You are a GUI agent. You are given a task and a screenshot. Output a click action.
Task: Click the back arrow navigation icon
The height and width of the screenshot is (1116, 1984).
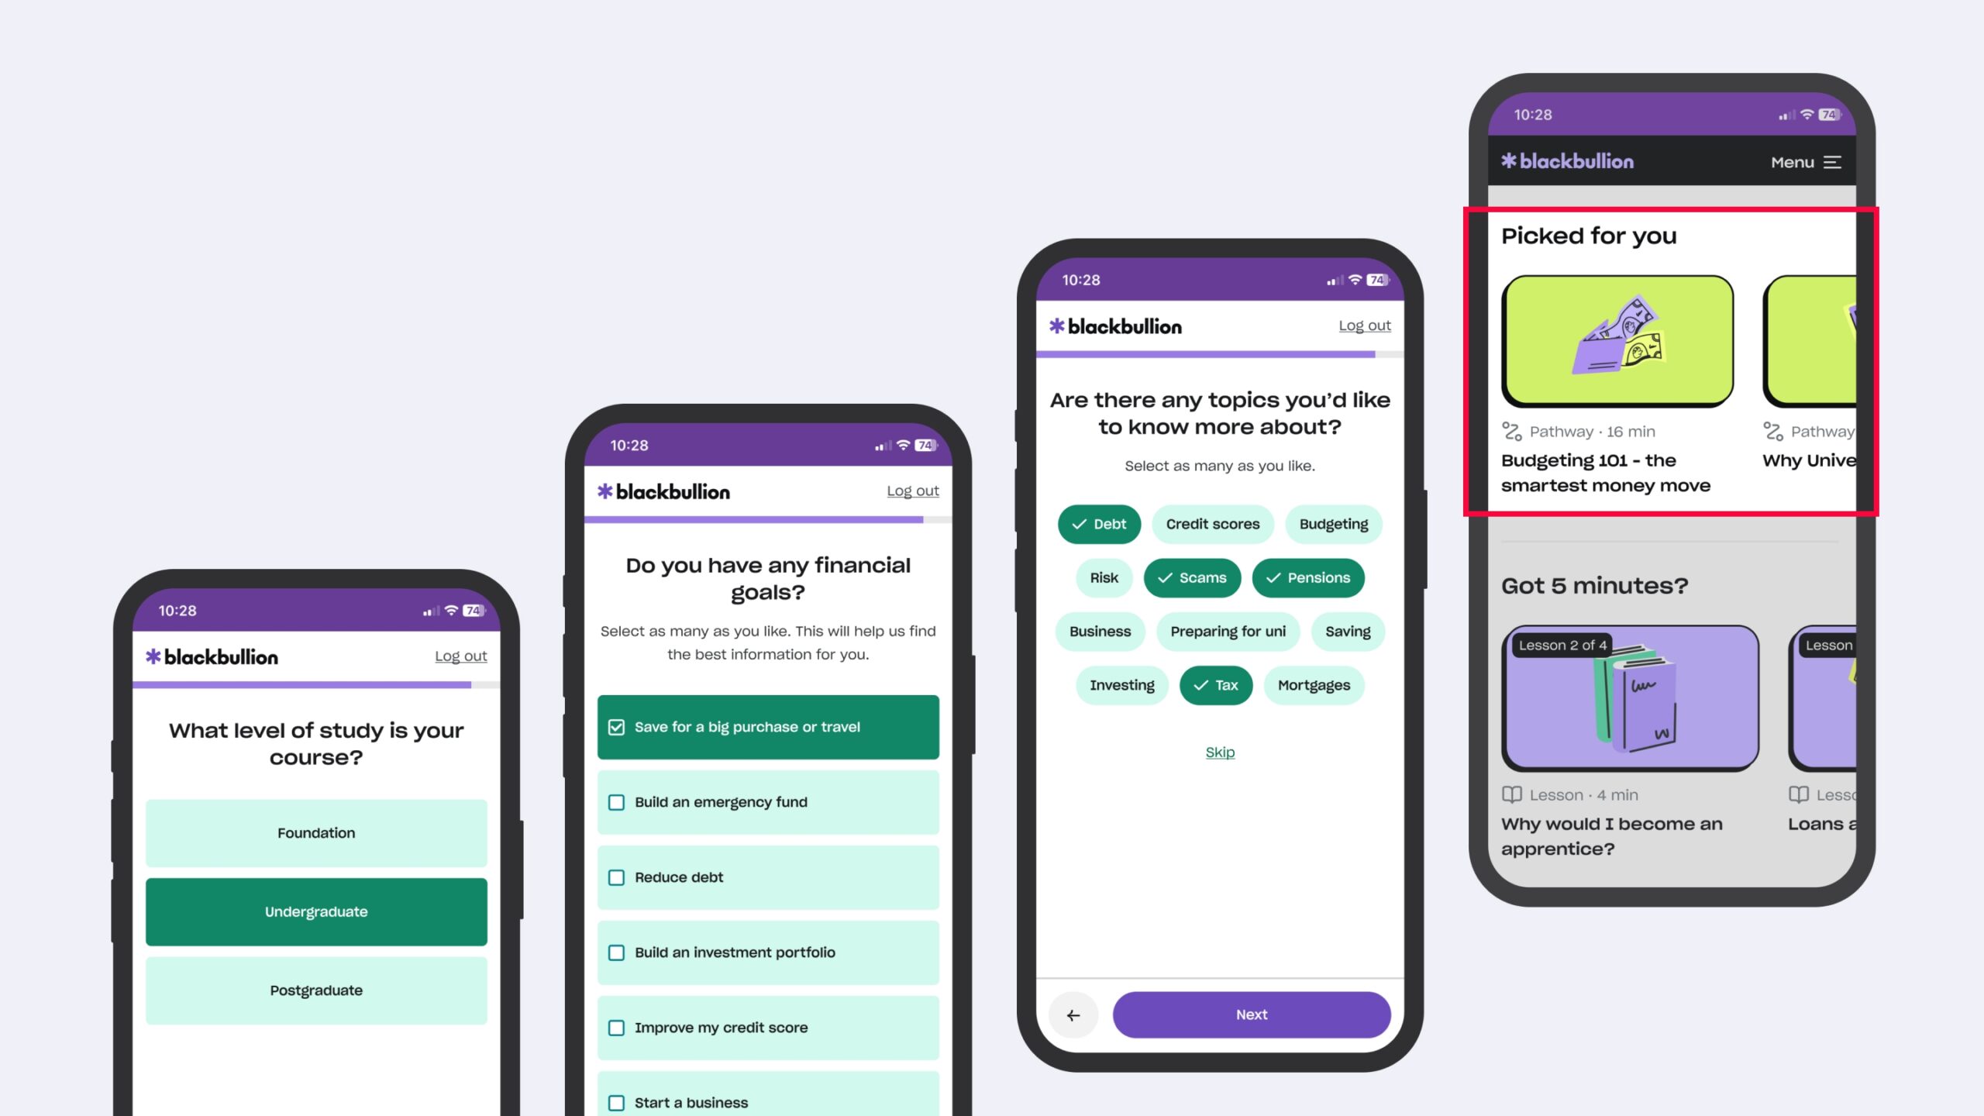point(1073,1015)
